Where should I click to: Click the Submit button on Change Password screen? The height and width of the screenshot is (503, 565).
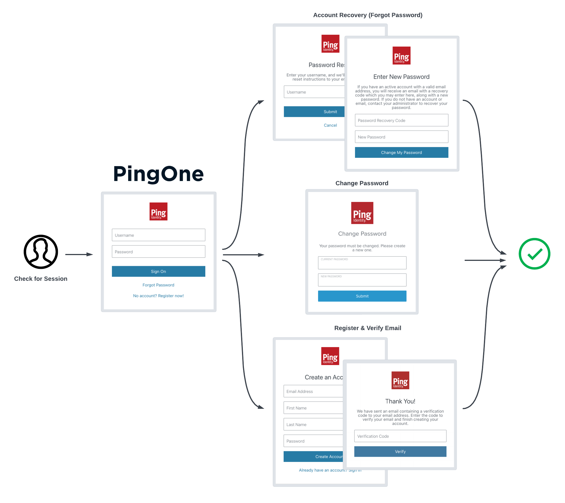pyautogui.click(x=362, y=296)
